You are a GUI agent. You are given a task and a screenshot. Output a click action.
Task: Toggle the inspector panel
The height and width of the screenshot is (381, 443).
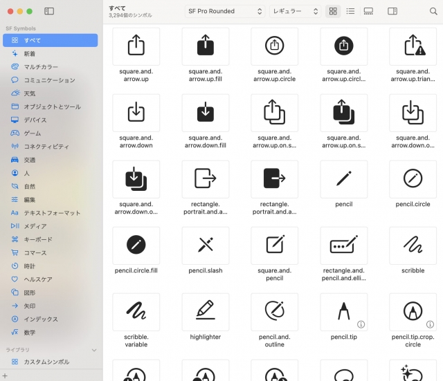point(392,11)
